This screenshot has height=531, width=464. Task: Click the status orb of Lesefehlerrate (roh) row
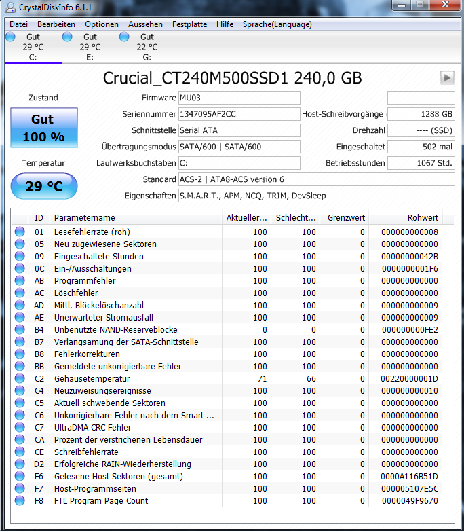[20, 232]
